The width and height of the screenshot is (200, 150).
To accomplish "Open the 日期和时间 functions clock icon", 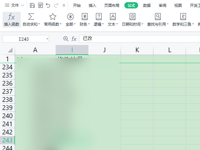I will [x=132, y=17].
